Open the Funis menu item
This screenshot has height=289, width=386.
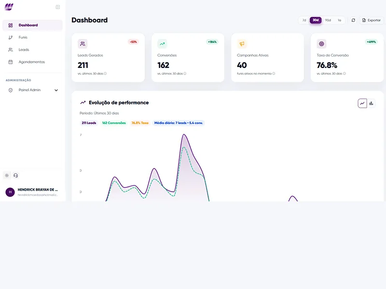coord(32,38)
